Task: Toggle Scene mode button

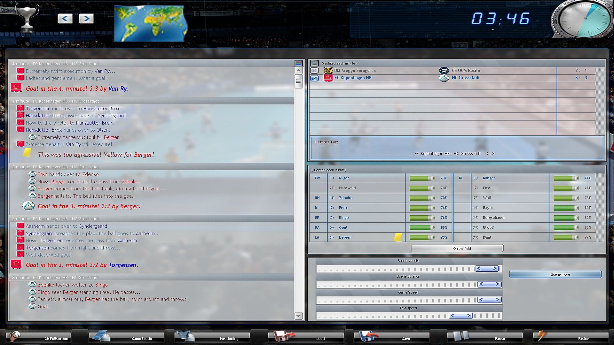Action: [x=555, y=274]
